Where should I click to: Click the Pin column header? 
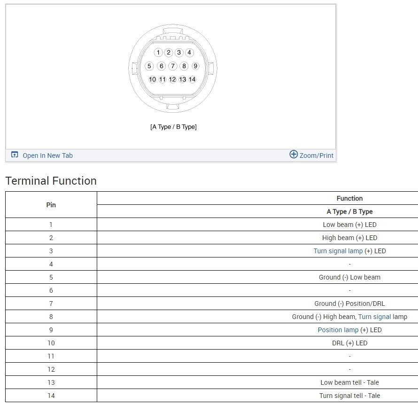[51, 205]
